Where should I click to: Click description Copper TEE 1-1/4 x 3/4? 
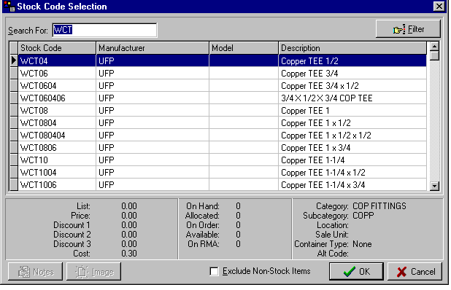click(323, 184)
